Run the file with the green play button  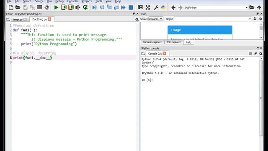pyautogui.click(x=56, y=8)
